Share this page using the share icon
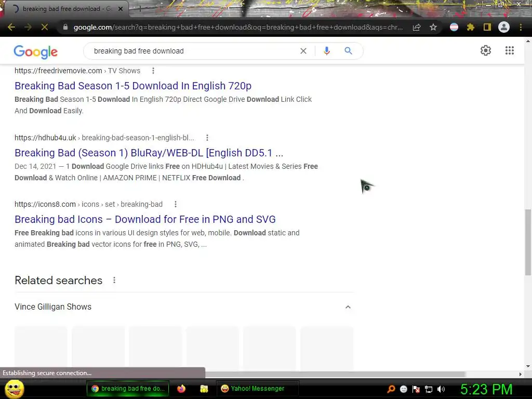The width and height of the screenshot is (532, 399). coord(417,27)
